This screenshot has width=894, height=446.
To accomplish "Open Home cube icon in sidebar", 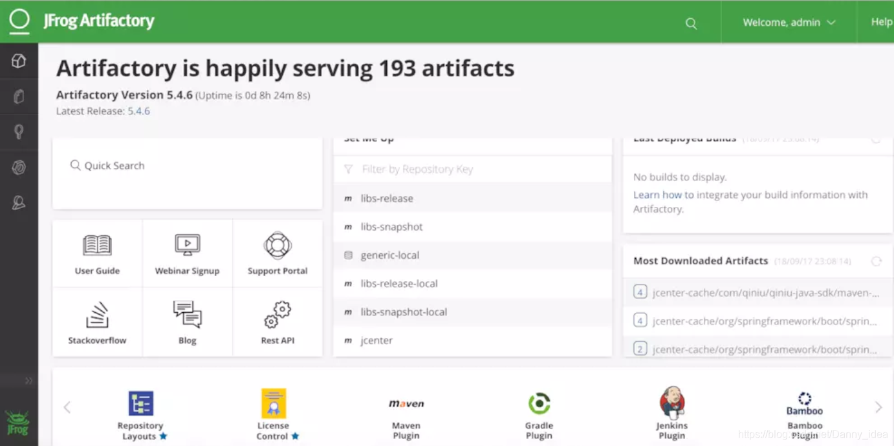I will click(x=19, y=61).
